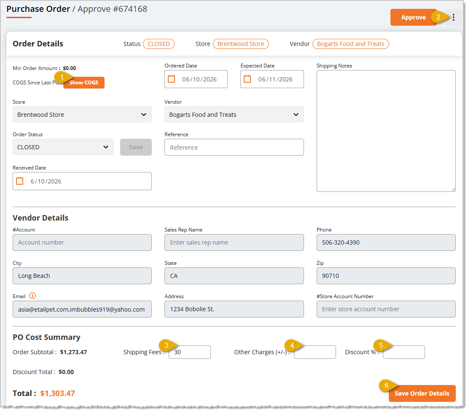Expand the Order Status dropdown arrow
This screenshot has width=468, height=412.
click(x=106, y=147)
